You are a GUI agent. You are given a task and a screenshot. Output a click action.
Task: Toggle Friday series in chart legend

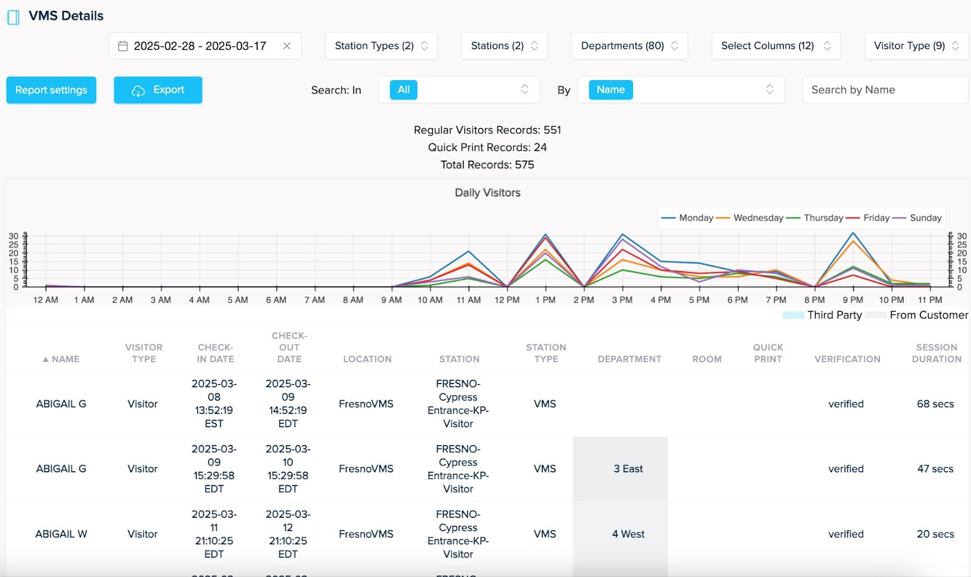868,218
